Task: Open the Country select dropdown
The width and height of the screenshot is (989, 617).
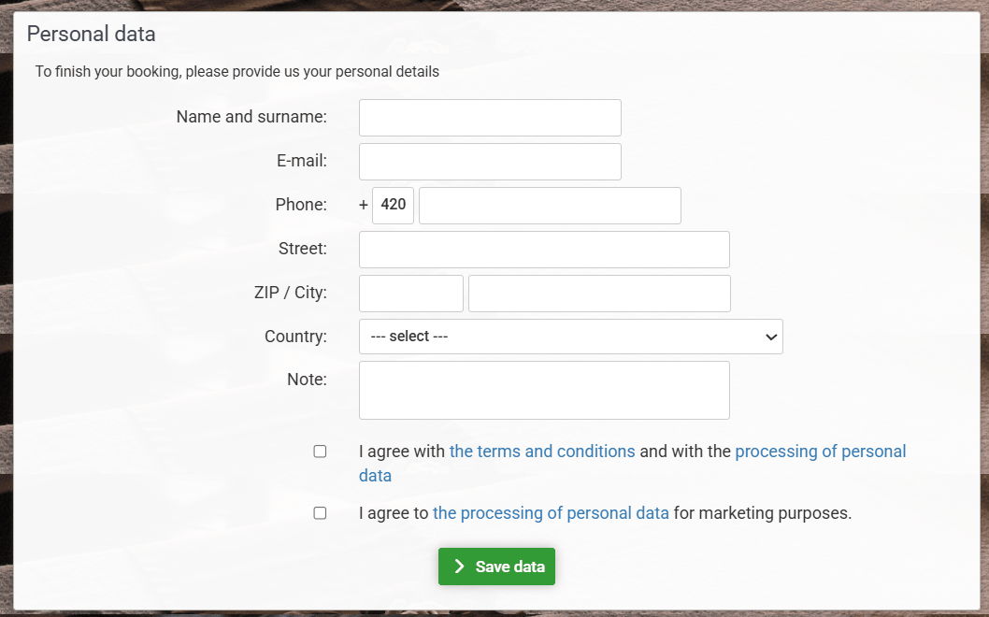Action: (x=570, y=337)
